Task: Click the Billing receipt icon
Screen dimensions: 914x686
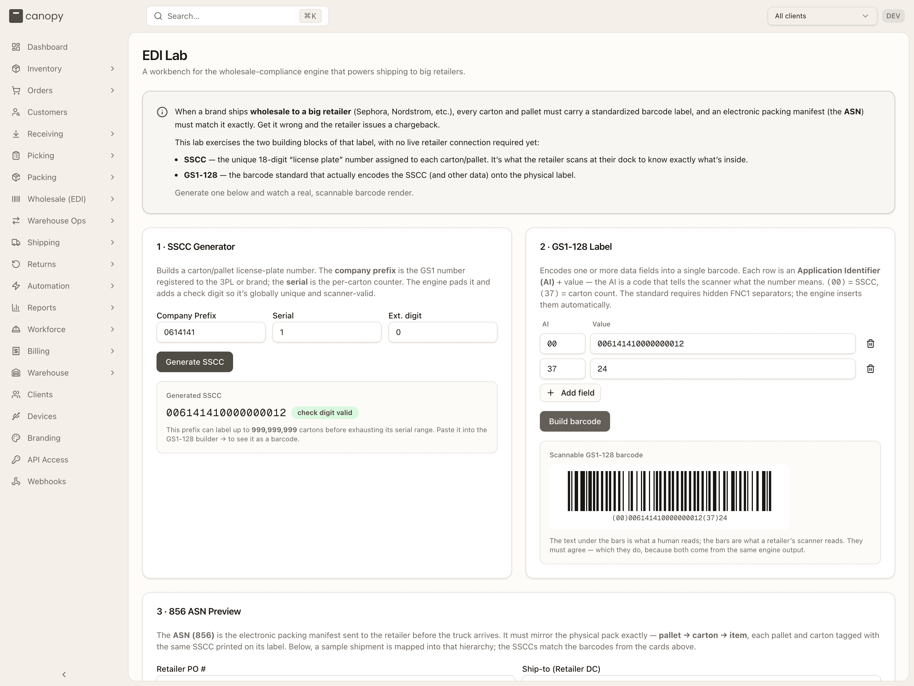Action: 16,351
